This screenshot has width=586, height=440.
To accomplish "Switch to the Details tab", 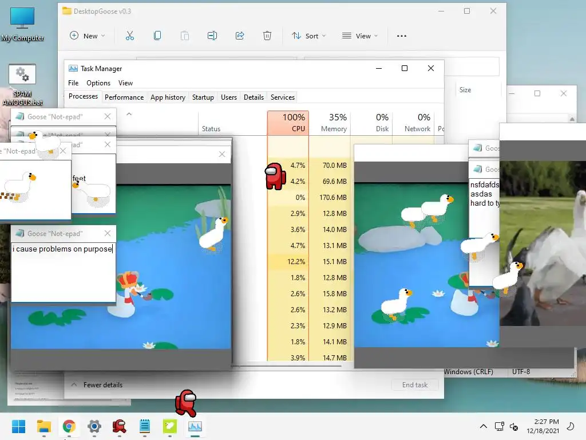I will tap(254, 97).
